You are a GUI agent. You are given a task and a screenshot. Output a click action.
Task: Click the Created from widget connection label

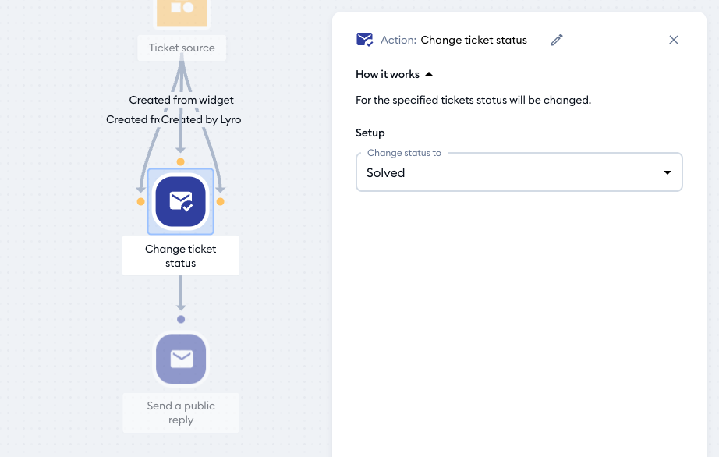[x=181, y=100]
